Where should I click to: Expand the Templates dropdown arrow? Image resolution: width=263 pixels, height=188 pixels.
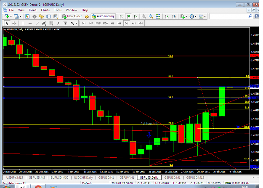point(205,16)
